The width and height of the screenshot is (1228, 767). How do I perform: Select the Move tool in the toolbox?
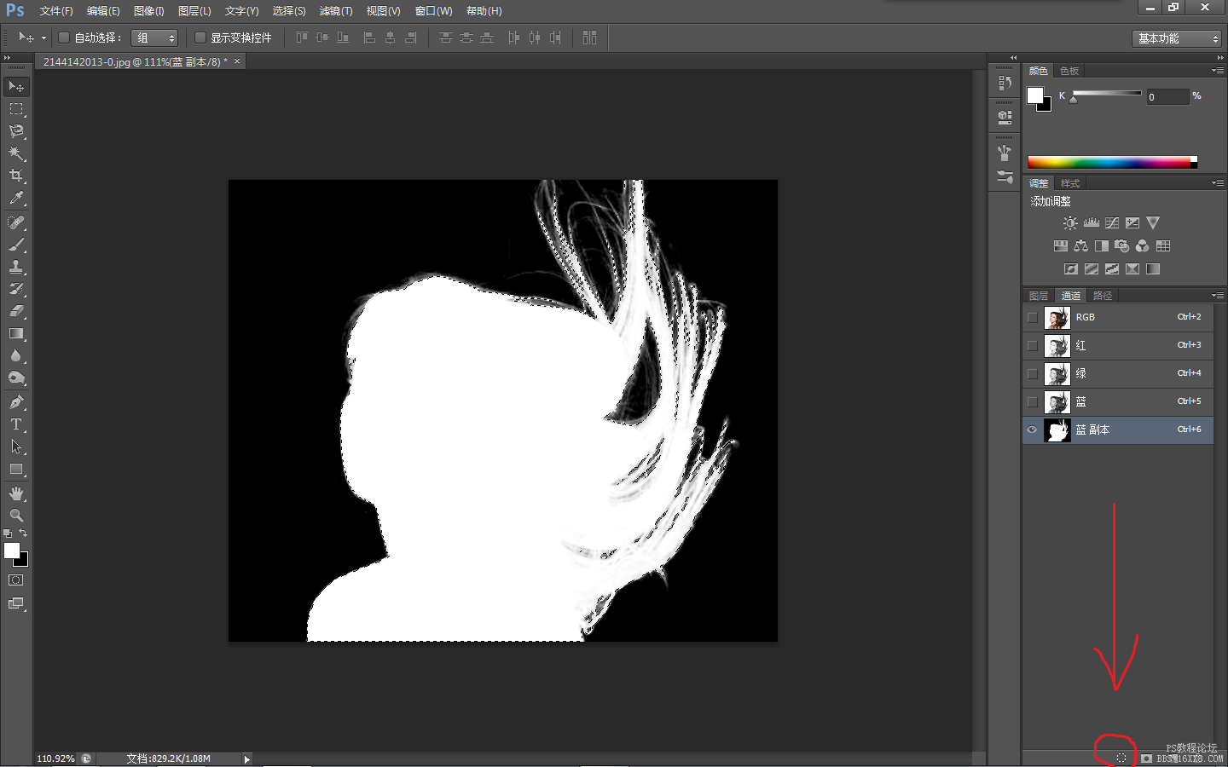(x=16, y=87)
